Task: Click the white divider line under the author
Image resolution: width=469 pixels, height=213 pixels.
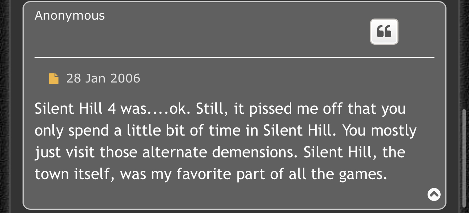Action: tap(234, 57)
